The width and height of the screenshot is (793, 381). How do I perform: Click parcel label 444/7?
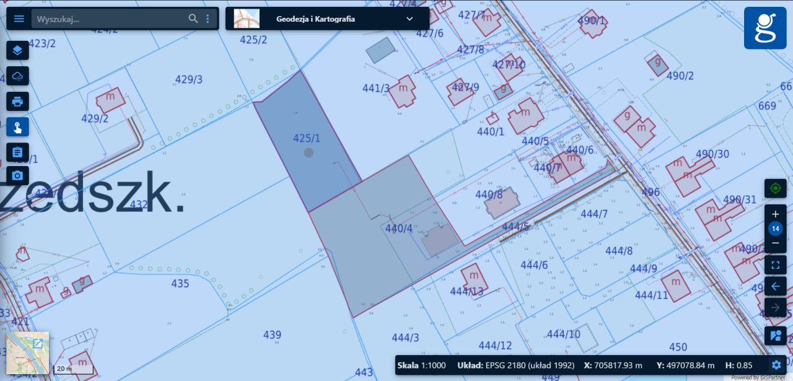(x=594, y=214)
